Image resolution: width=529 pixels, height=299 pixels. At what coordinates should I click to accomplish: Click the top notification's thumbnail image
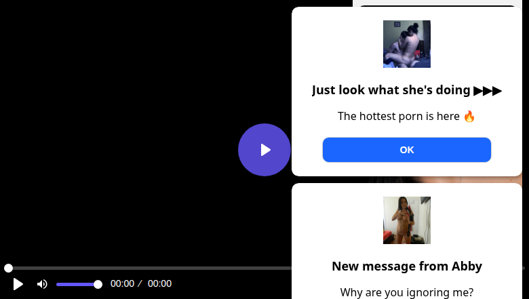[x=406, y=44]
